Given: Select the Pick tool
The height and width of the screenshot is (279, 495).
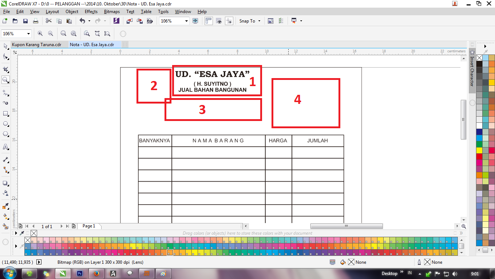Looking at the screenshot, I should pyautogui.click(x=5, y=46).
